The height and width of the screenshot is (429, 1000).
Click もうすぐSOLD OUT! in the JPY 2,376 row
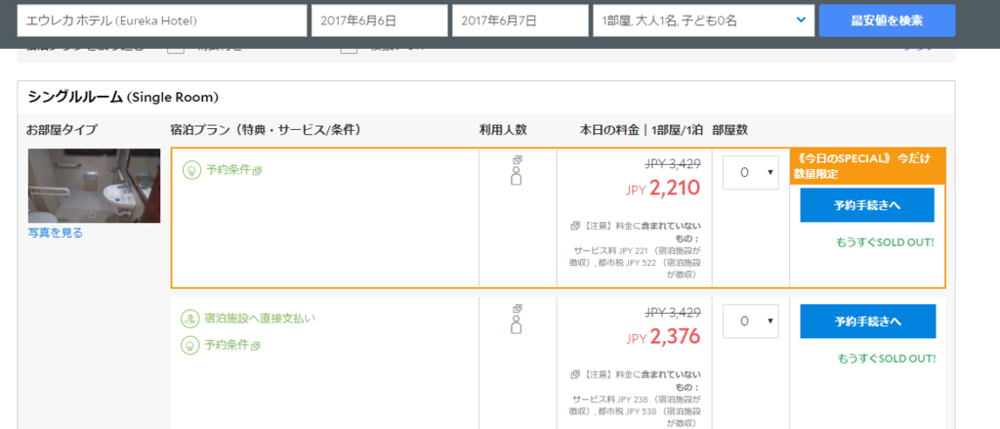[887, 359]
